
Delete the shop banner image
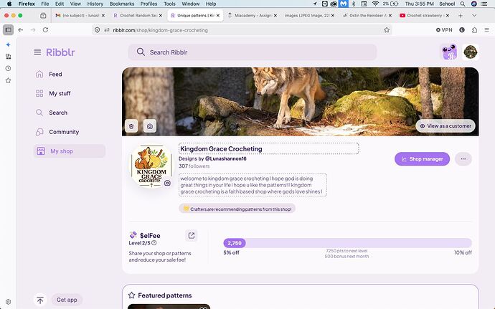(x=131, y=126)
